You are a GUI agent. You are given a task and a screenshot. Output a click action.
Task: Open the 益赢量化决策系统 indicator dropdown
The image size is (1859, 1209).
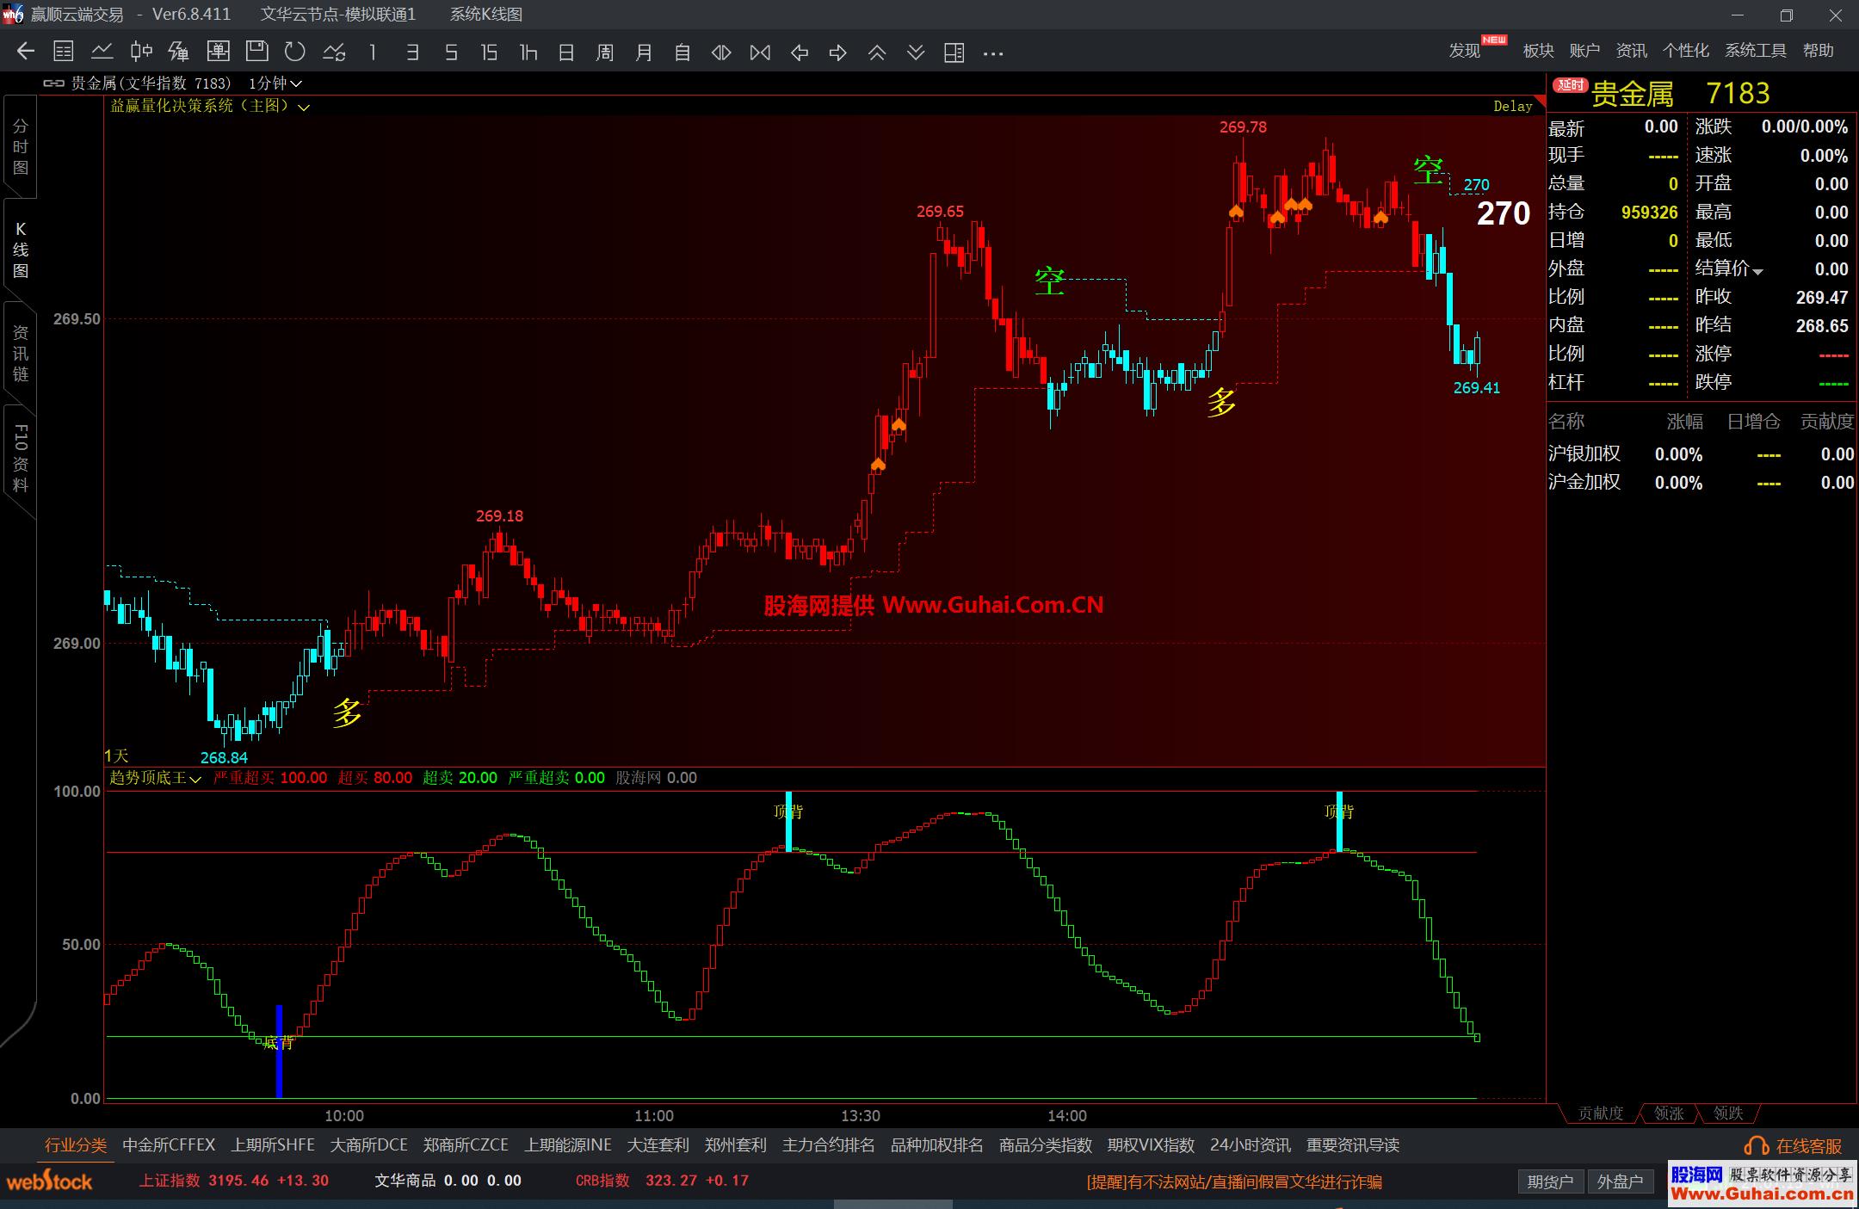(304, 108)
